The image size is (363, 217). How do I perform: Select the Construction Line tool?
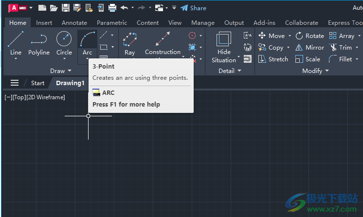[163, 44]
